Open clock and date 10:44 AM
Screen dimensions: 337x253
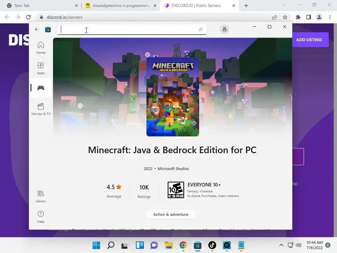pyautogui.click(x=315, y=245)
